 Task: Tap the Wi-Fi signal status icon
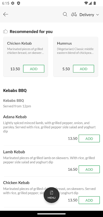(86, 3)
